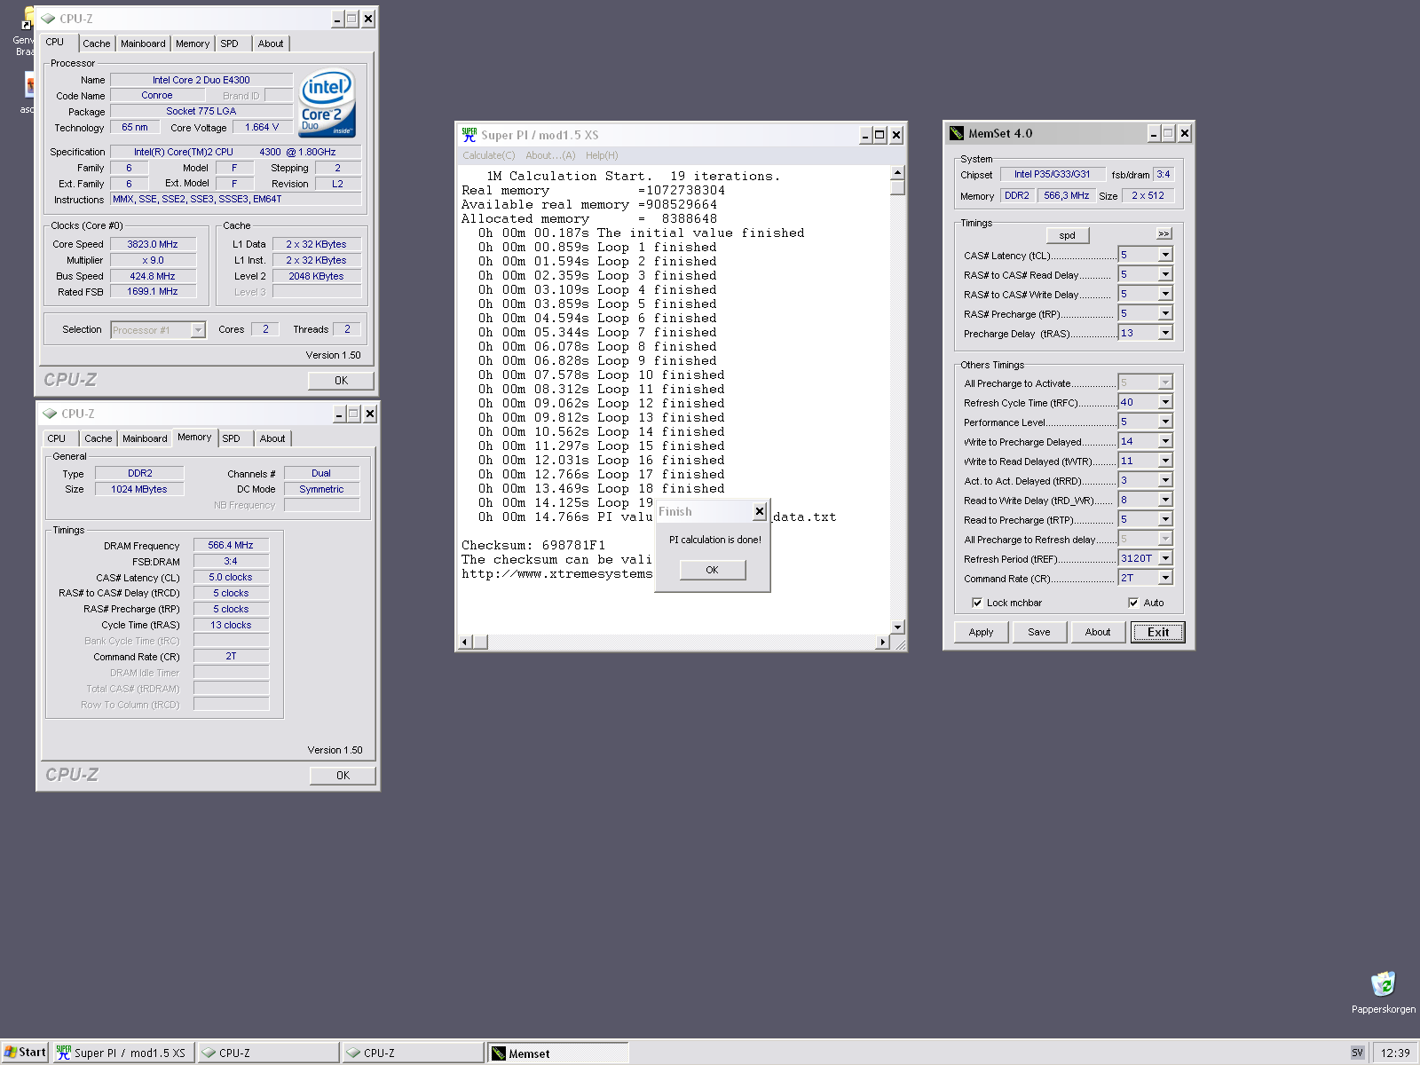Switch to Super PI taskbar button
The image size is (1420, 1065).
122,1053
